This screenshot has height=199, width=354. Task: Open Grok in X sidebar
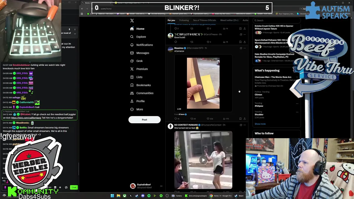coord(136,61)
